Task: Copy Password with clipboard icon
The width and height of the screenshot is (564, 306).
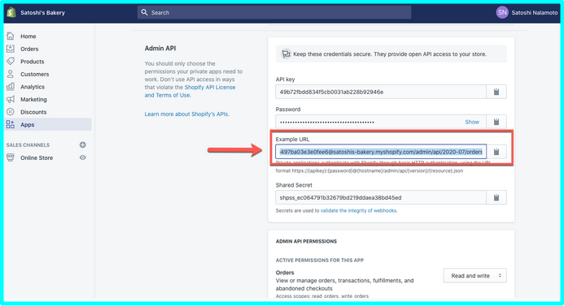Action: click(496, 122)
